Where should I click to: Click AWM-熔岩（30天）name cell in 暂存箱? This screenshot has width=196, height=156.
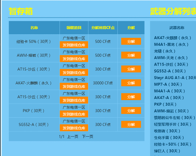click(34, 55)
